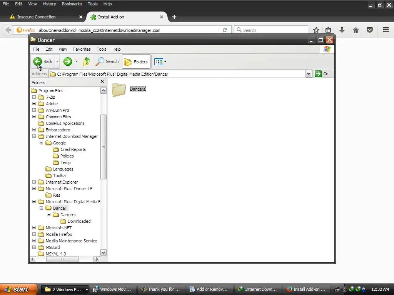Close the Folders pane
This screenshot has width=394, height=295.
[x=102, y=81]
